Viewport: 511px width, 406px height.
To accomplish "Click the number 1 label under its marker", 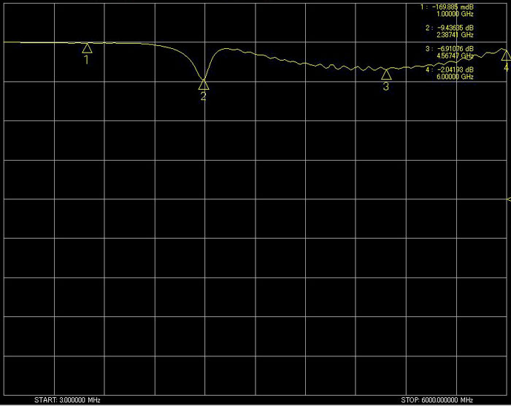I will [x=87, y=61].
